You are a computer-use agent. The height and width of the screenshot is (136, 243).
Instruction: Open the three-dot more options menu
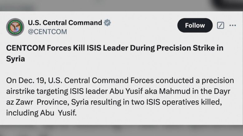[x=233, y=25]
